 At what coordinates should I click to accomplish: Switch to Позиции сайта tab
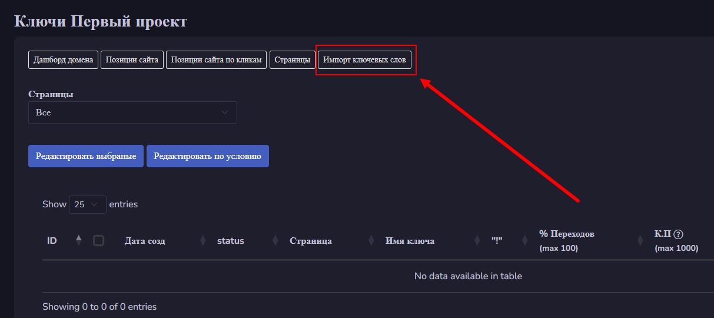coord(132,60)
